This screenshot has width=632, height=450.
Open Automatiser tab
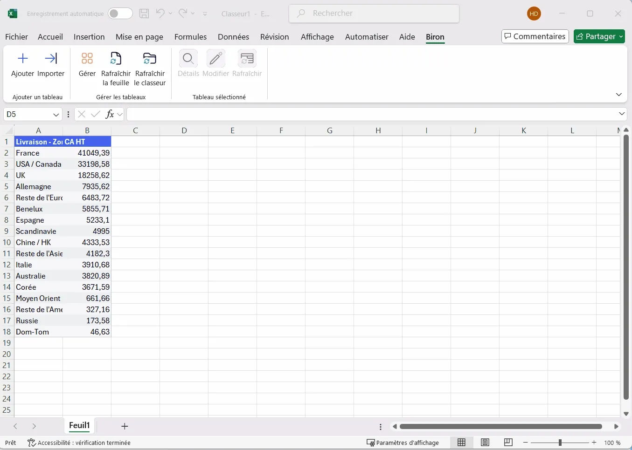pyautogui.click(x=367, y=37)
